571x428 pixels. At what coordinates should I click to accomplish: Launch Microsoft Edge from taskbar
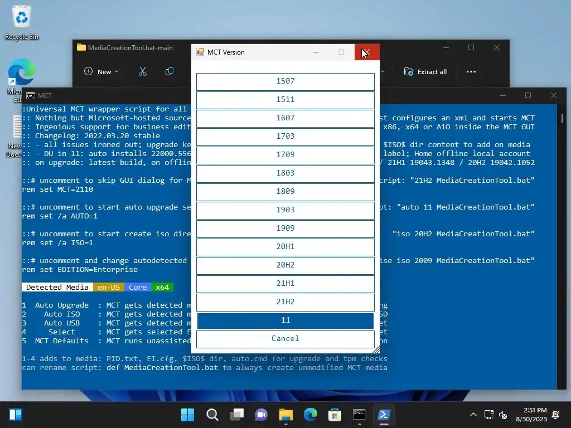310,415
